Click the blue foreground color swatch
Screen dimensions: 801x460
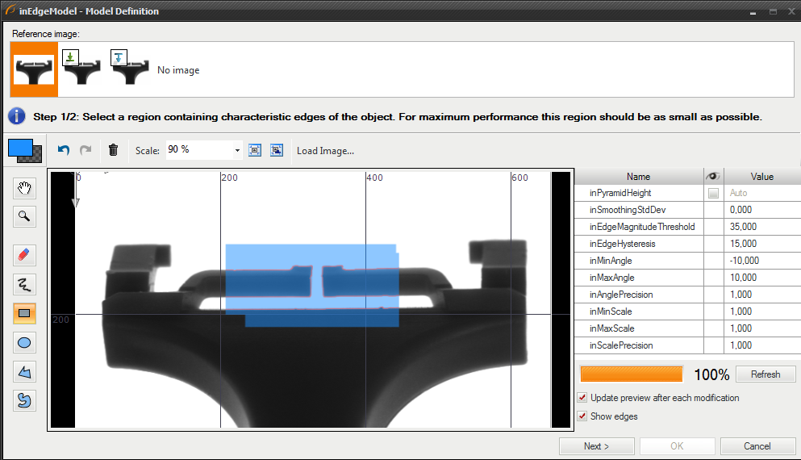[x=19, y=148]
